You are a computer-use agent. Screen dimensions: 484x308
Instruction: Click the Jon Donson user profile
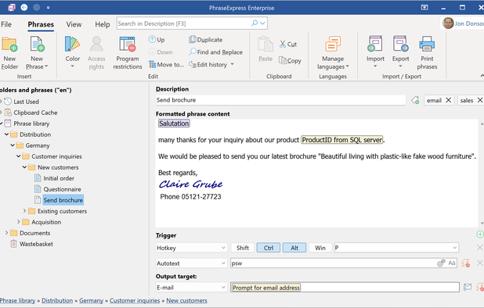click(x=462, y=23)
